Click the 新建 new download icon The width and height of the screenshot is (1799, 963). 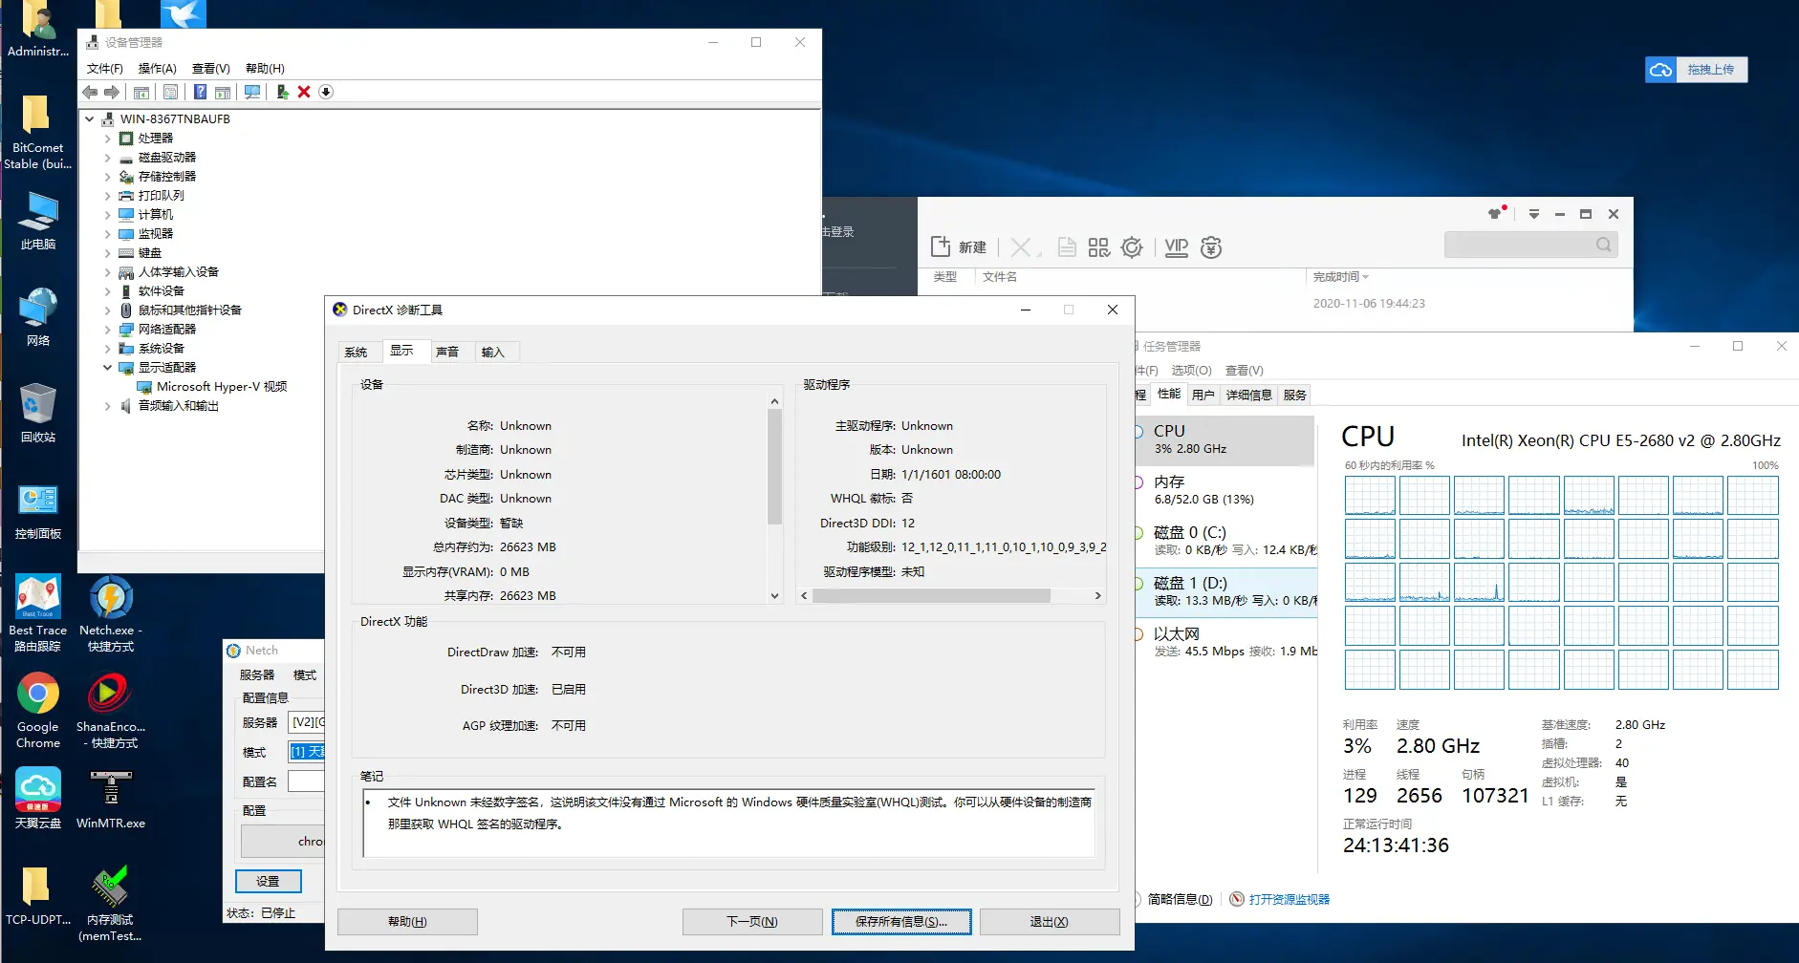pos(958,247)
